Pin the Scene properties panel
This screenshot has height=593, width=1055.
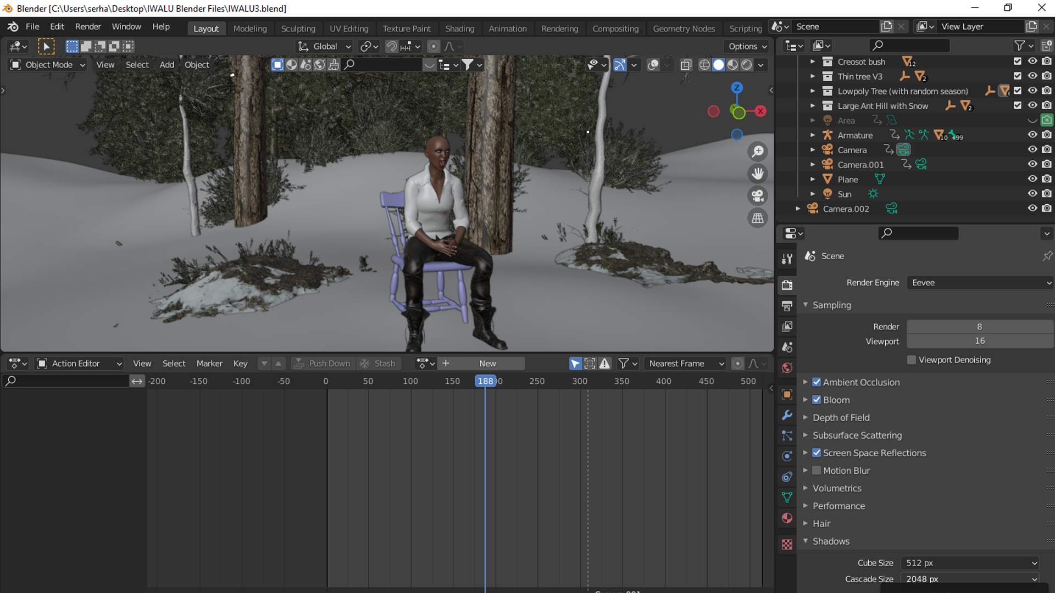(x=1047, y=256)
